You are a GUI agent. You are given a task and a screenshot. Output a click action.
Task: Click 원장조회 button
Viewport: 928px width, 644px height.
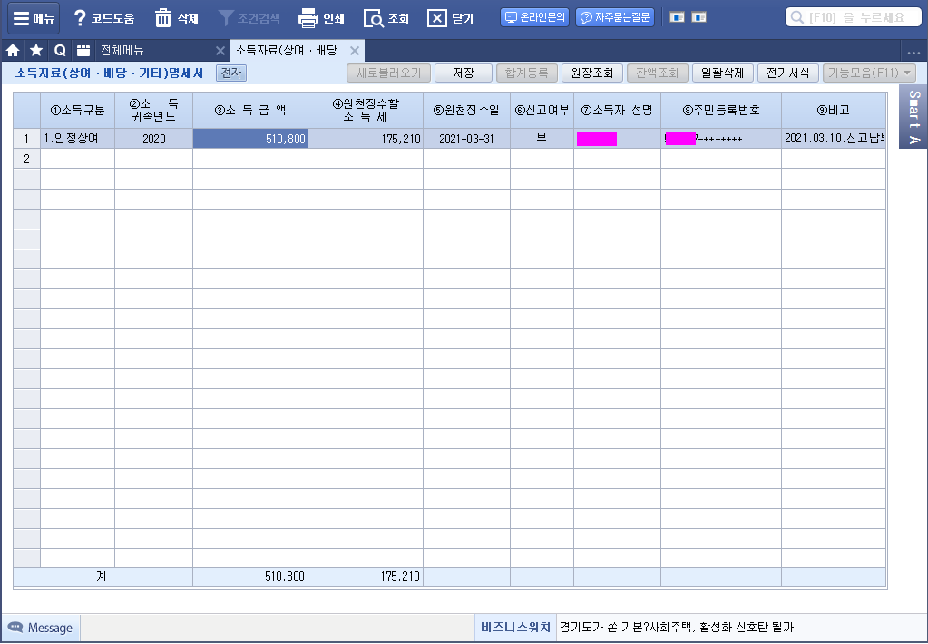pyautogui.click(x=591, y=73)
